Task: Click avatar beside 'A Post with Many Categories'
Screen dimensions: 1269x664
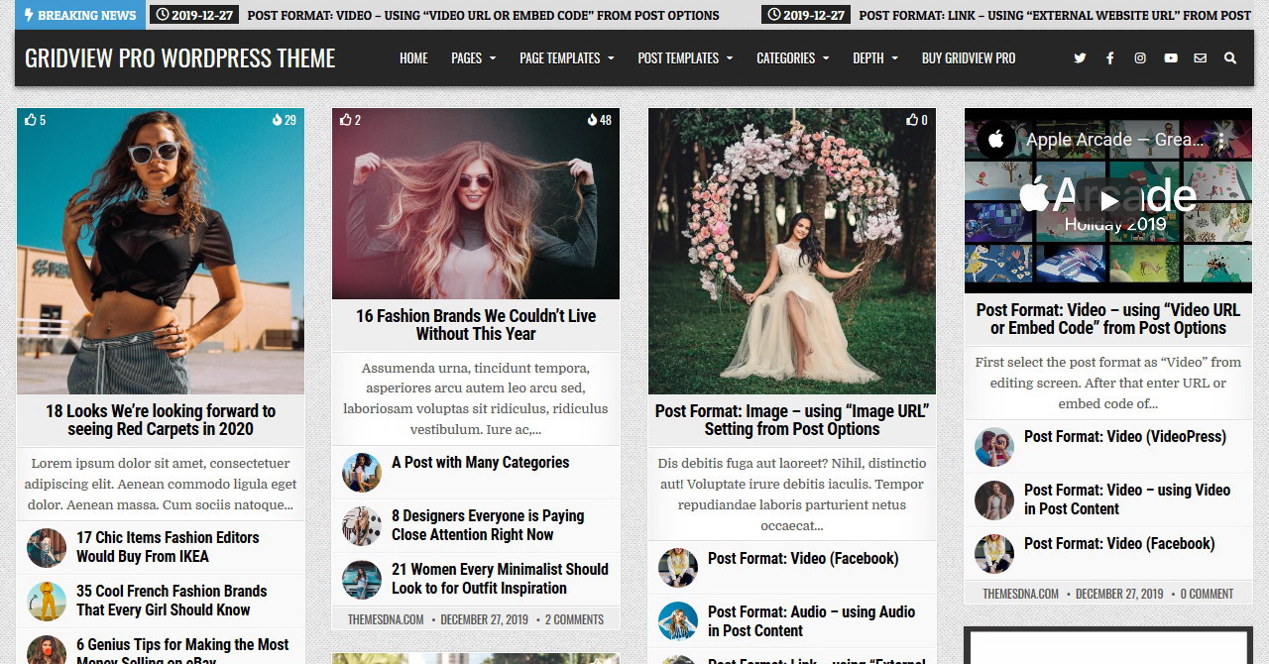Action: click(362, 473)
